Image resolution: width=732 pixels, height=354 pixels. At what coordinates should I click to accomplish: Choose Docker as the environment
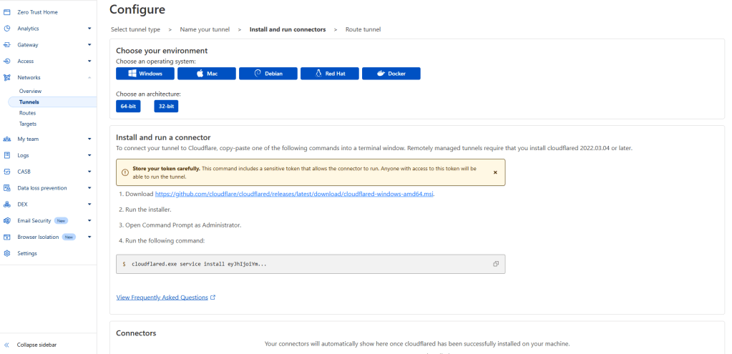391,74
